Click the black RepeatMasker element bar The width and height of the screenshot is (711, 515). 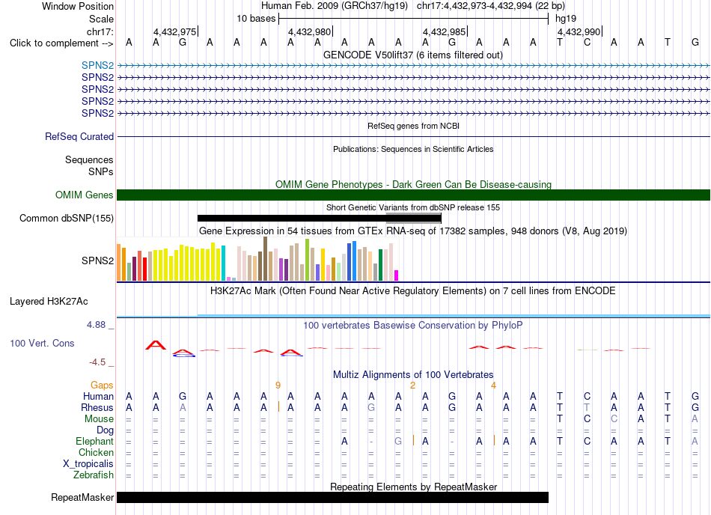pyautogui.click(x=332, y=497)
